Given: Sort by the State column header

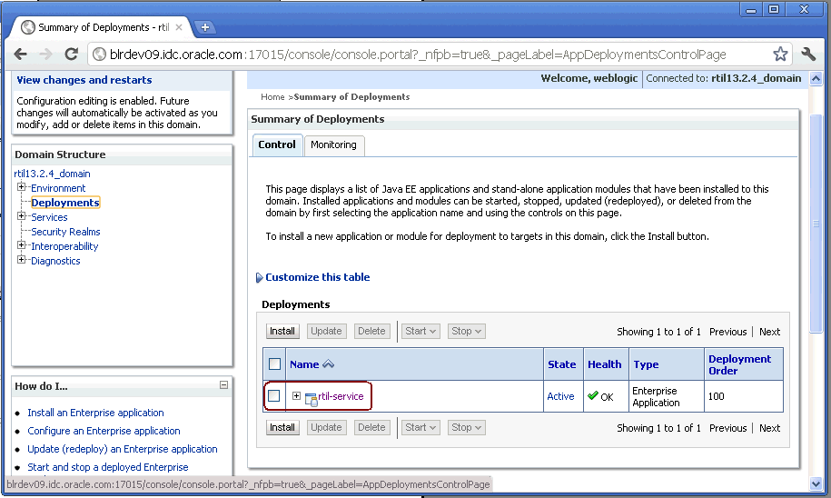Looking at the screenshot, I should click(x=562, y=364).
